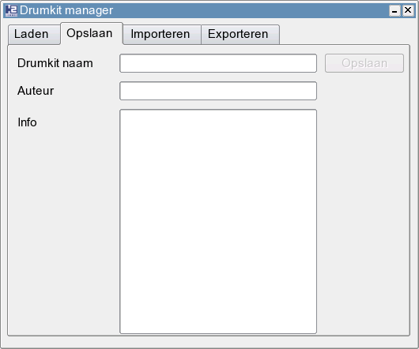The image size is (419, 349).
Task: Click the Drumkit manager title text
Action: click(x=66, y=11)
